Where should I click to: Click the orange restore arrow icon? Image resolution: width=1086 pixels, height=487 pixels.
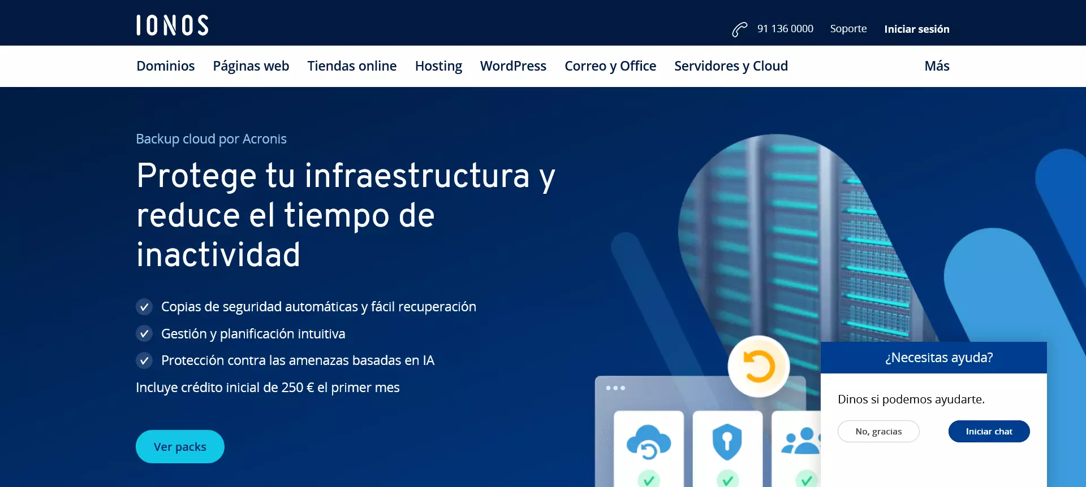point(759,366)
